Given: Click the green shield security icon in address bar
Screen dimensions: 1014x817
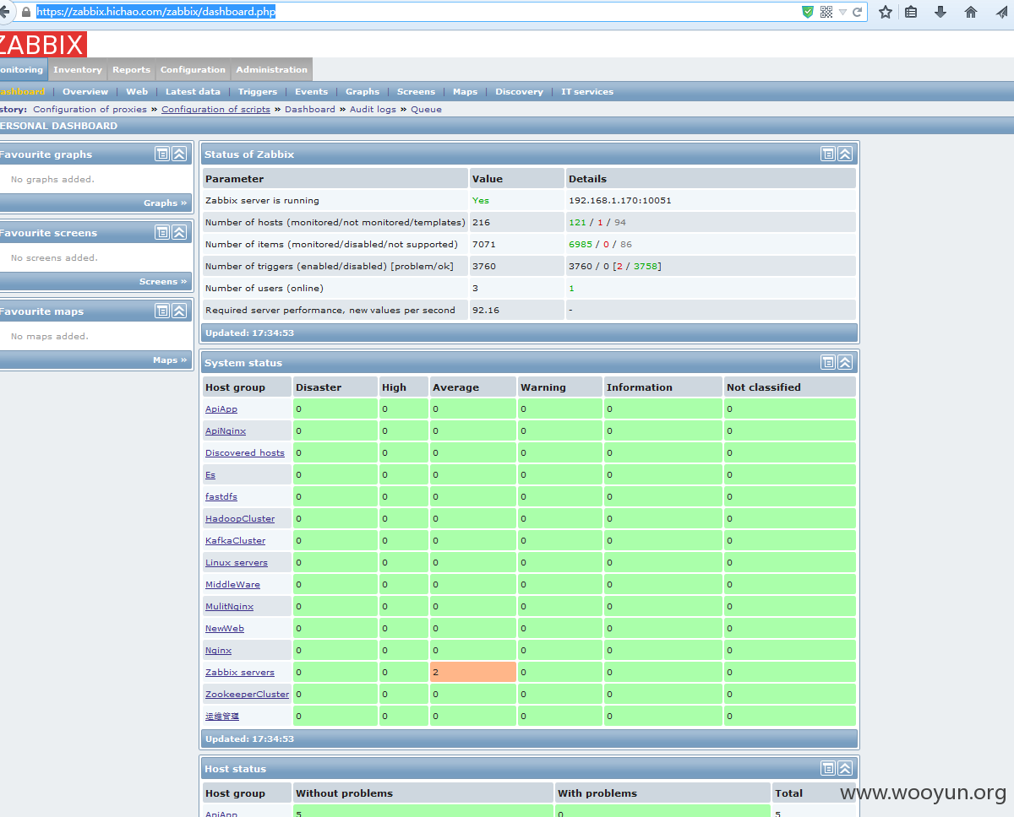Looking at the screenshot, I should (x=808, y=12).
